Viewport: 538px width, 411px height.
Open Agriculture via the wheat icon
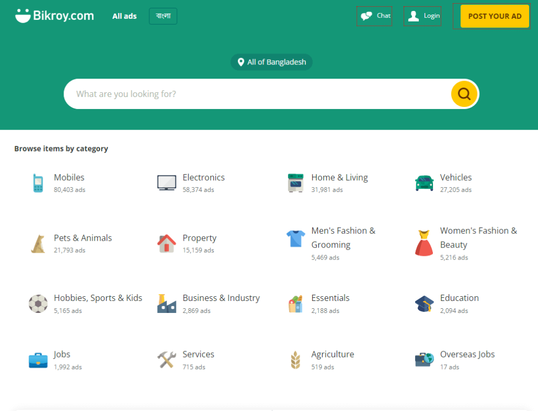click(x=295, y=360)
